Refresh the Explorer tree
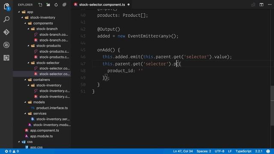Screen dimensions: 274x154 pyautogui.click(x=56, y=5)
